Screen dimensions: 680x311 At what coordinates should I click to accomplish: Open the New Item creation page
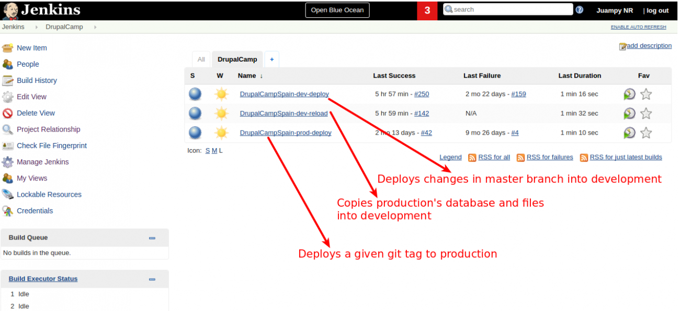31,47
